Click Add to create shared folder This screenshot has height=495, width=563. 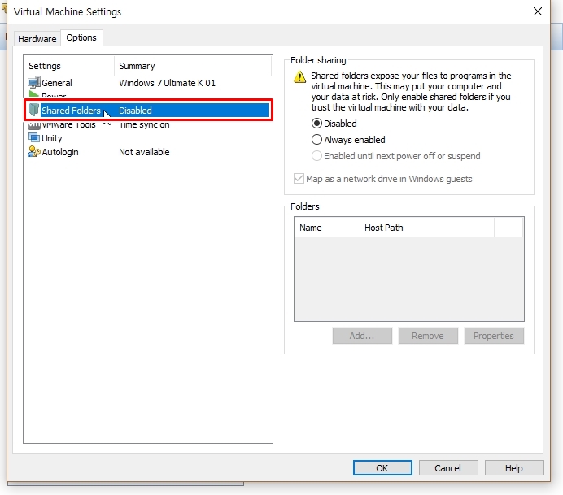pyautogui.click(x=362, y=336)
